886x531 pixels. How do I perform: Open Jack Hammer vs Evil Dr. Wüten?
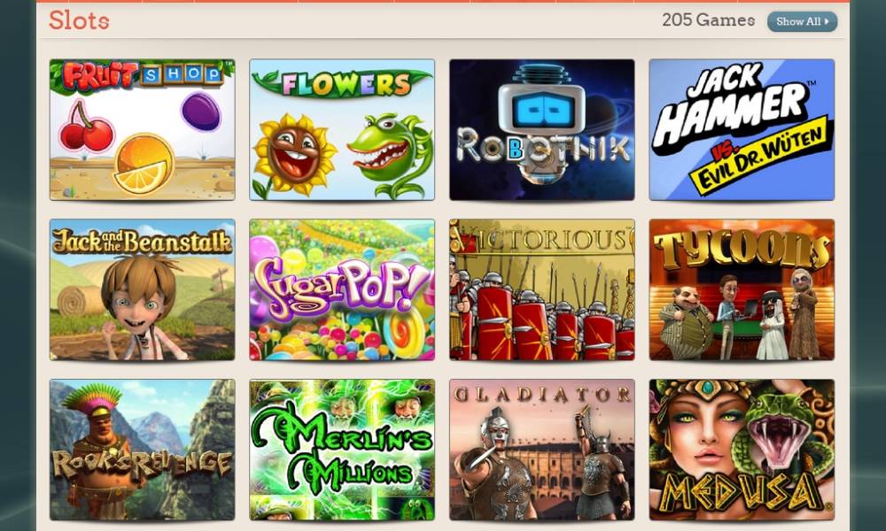[x=742, y=130]
